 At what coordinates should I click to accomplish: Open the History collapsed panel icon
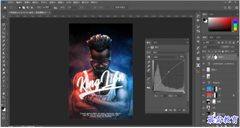click(x=198, y=16)
